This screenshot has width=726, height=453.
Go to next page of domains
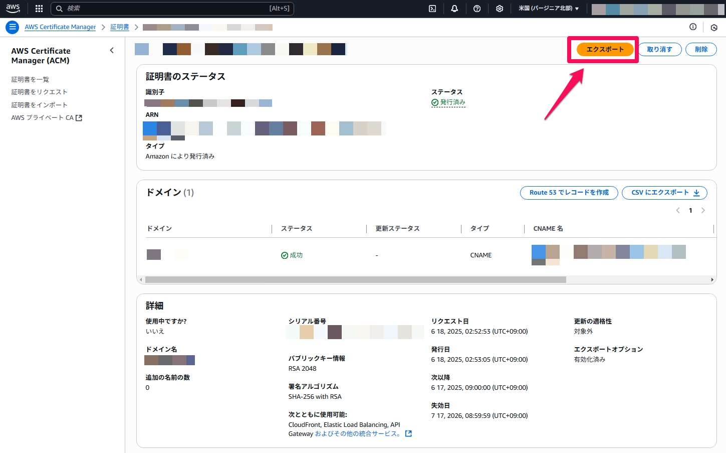point(703,210)
